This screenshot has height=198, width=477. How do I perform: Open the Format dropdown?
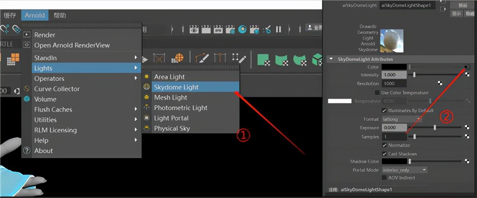click(x=402, y=119)
